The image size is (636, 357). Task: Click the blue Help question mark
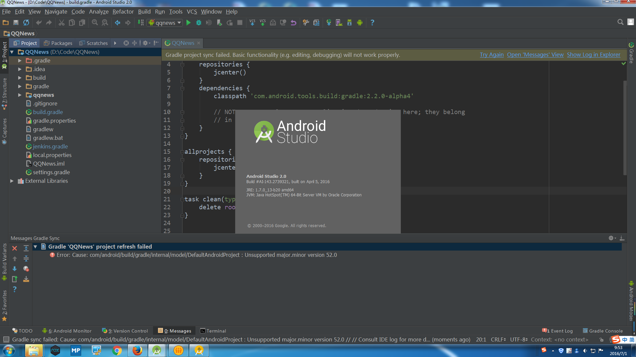pyautogui.click(x=372, y=22)
